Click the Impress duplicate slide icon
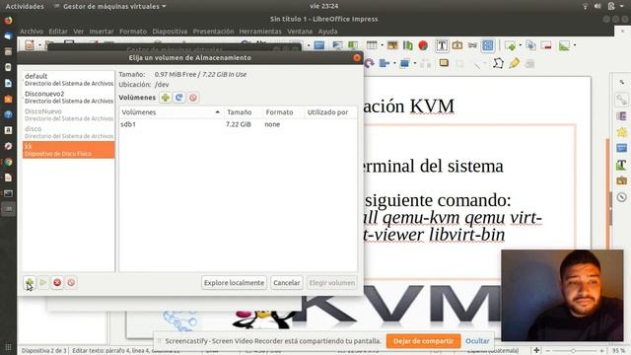This screenshot has height=355, width=631. 530,45
